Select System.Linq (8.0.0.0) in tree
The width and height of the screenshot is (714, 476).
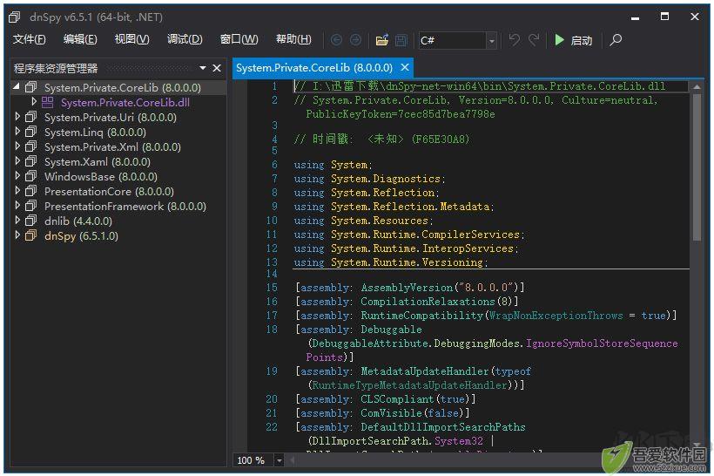coord(95,133)
